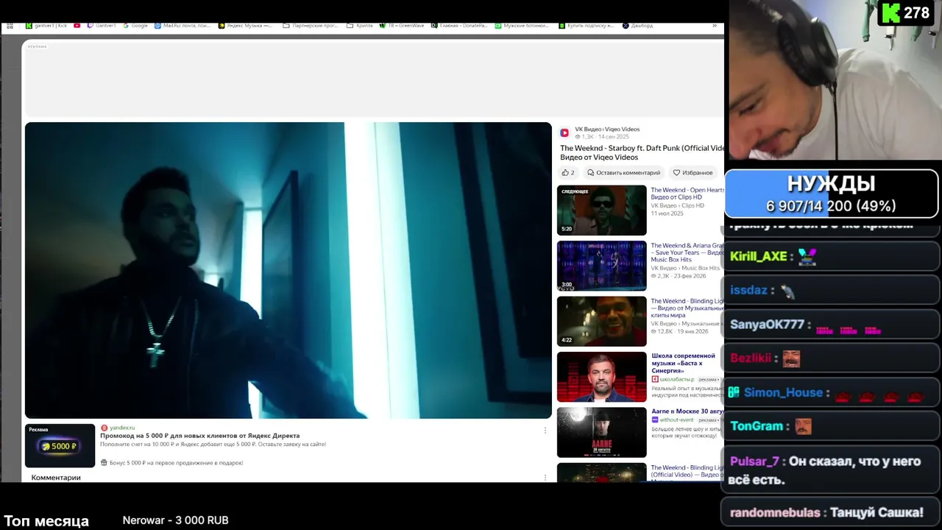The height and width of the screenshot is (530, 942).
Task: Click Kirill_AXE username in chat
Action: coord(759,256)
